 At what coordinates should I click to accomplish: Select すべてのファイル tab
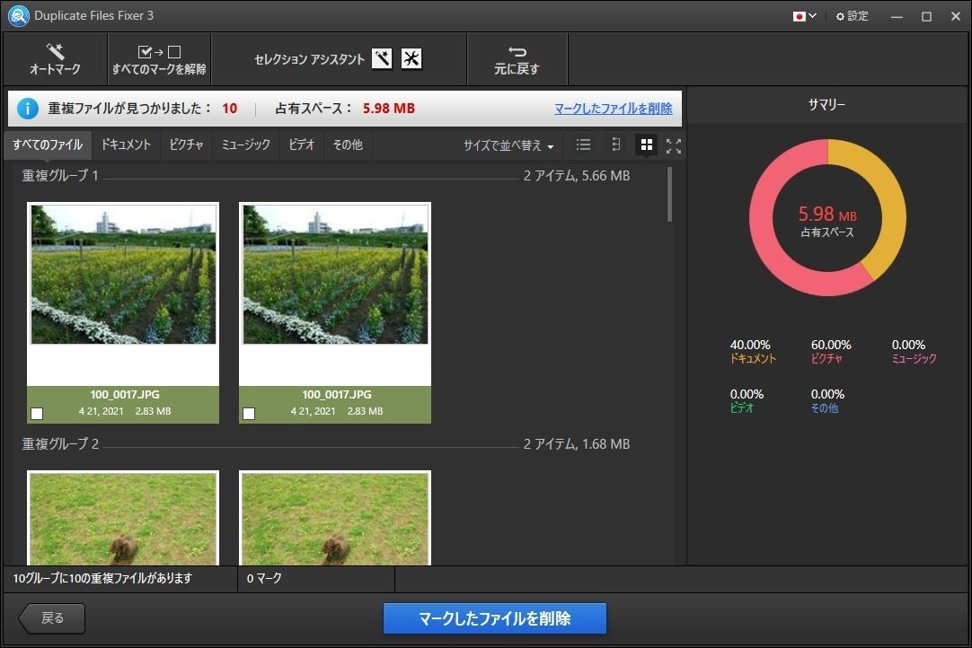pos(48,144)
